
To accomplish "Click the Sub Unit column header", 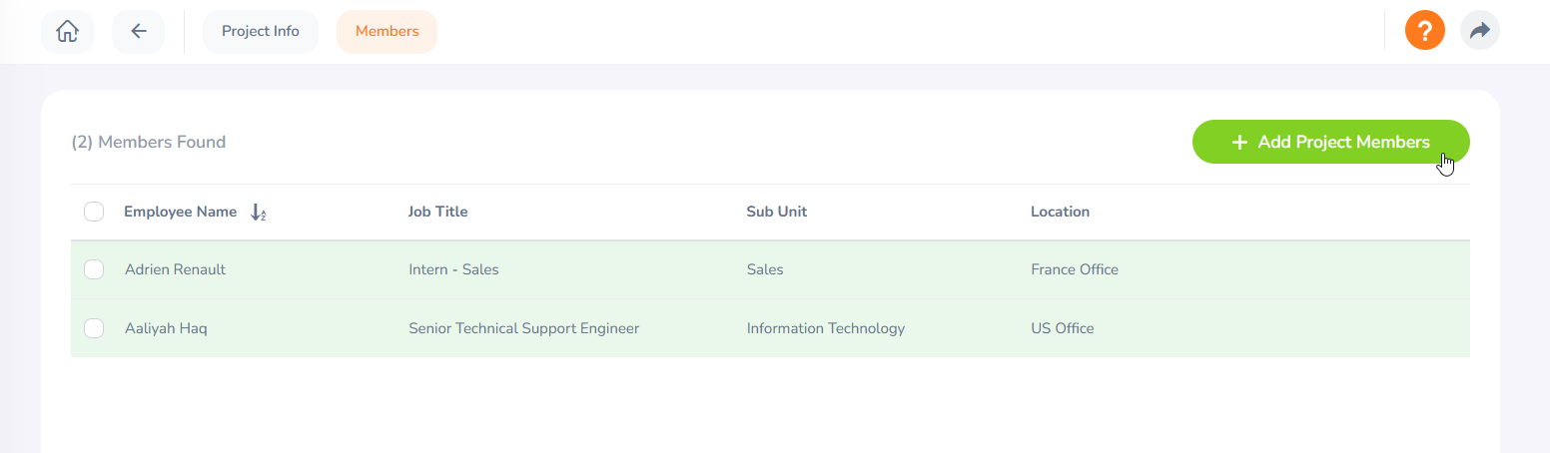I will 776,212.
